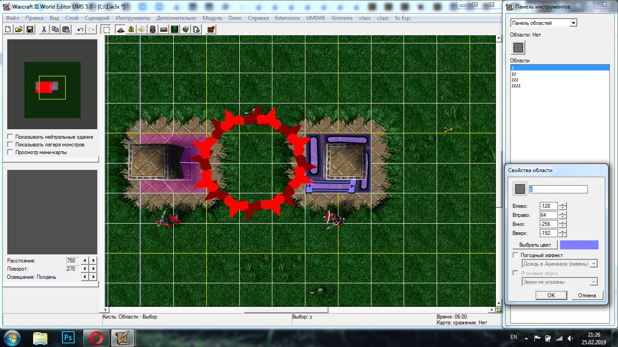Open the 'Модуль' menu

(212, 18)
